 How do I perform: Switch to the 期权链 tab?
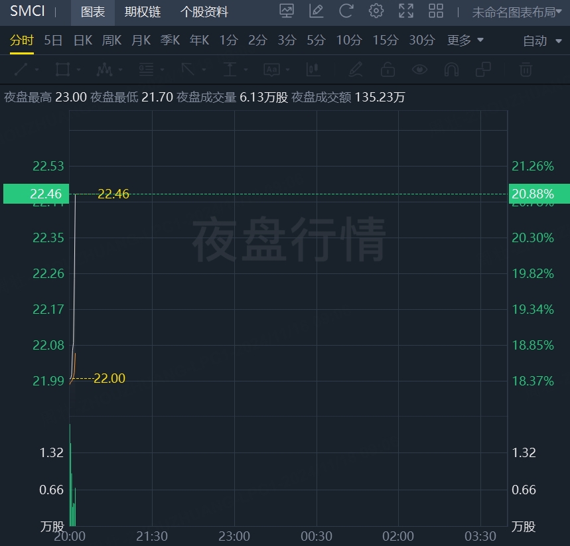click(x=143, y=12)
